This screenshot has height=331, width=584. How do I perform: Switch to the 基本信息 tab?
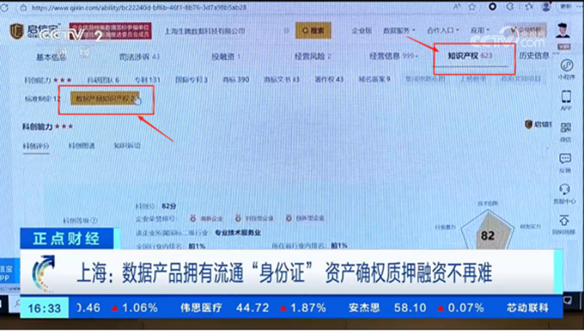coord(51,57)
